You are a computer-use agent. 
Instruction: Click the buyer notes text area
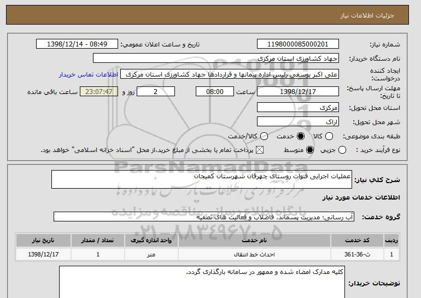pos(202,282)
